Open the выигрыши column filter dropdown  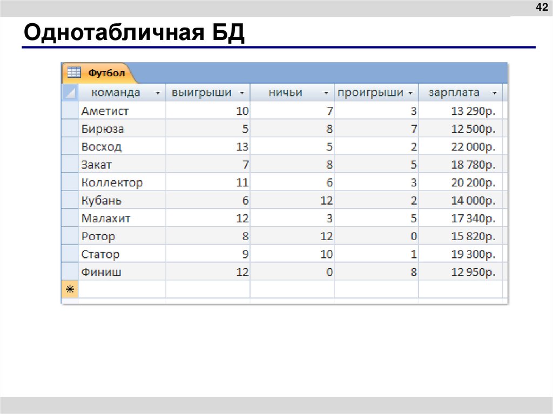pyautogui.click(x=242, y=92)
